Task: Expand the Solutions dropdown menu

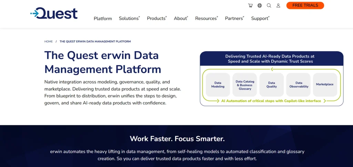Action: pos(130,19)
